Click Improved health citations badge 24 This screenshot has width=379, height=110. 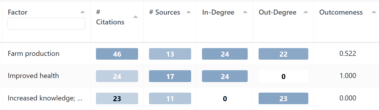point(117,76)
